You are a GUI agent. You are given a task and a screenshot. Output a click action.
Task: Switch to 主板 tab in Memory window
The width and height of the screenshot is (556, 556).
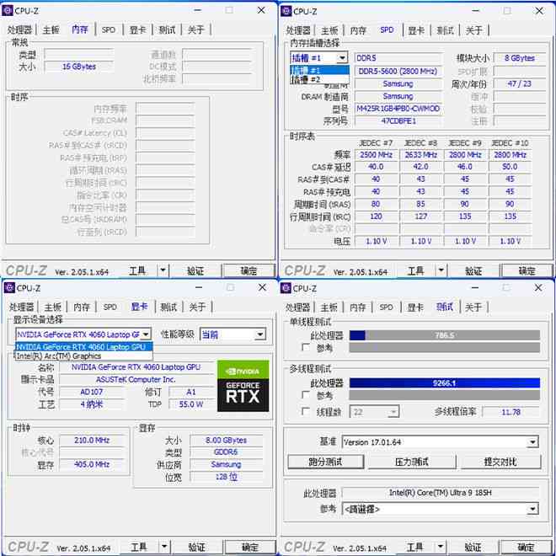click(51, 29)
